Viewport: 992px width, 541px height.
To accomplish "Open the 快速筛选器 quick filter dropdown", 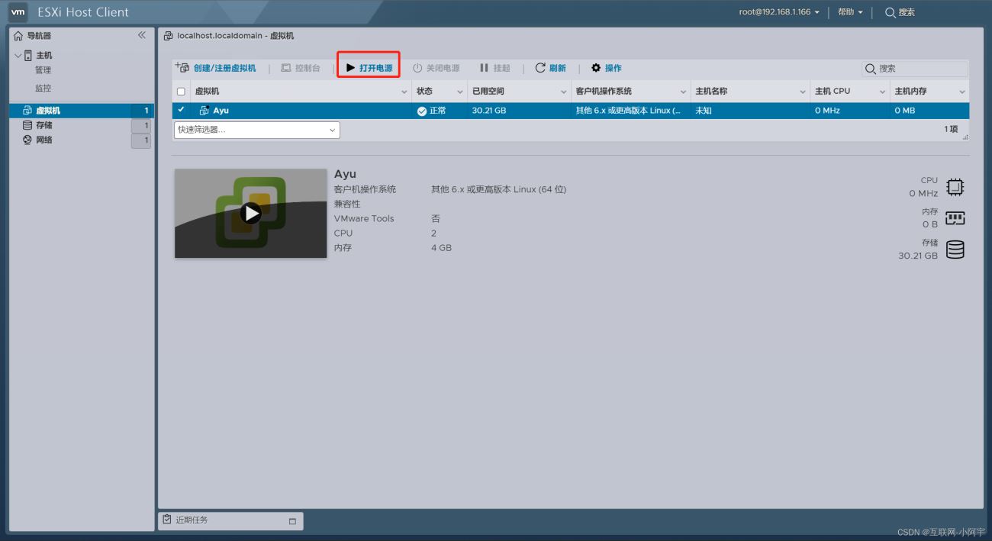I will click(x=257, y=130).
